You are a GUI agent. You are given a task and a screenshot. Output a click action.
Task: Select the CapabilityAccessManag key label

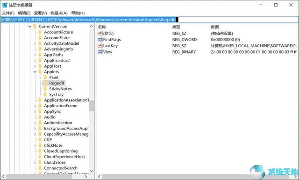tap(66, 134)
